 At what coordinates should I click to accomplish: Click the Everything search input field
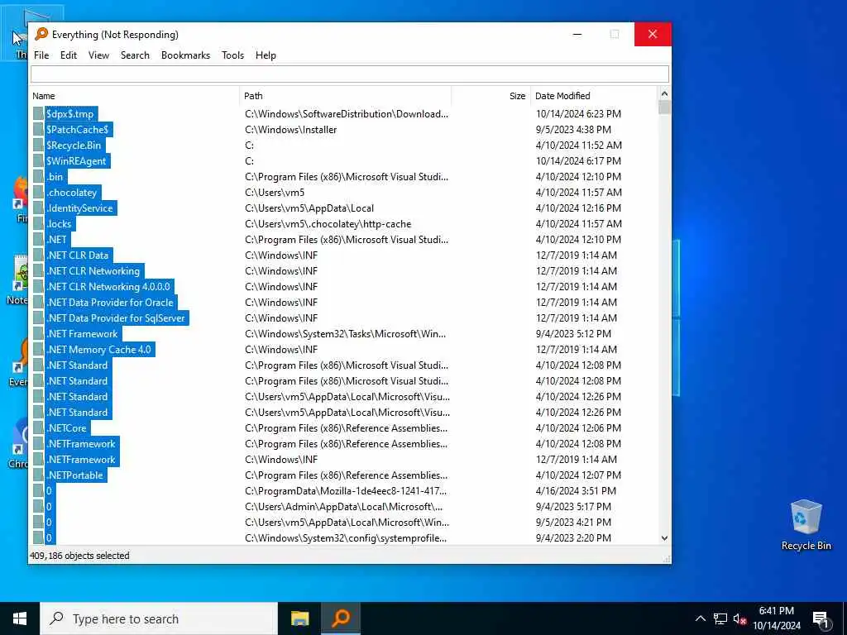click(x=350, y=74)
